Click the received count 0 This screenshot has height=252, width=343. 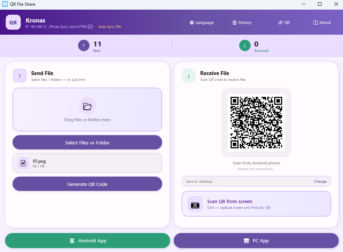click(256, 44)
